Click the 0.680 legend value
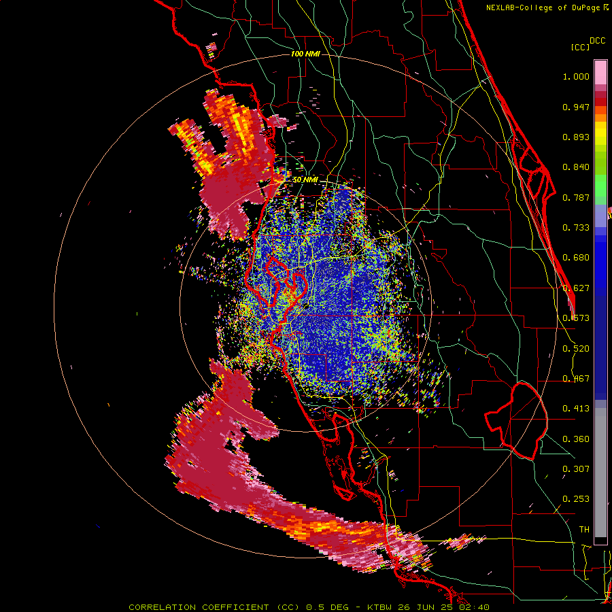The image size is (612, 612). (576, 258)
